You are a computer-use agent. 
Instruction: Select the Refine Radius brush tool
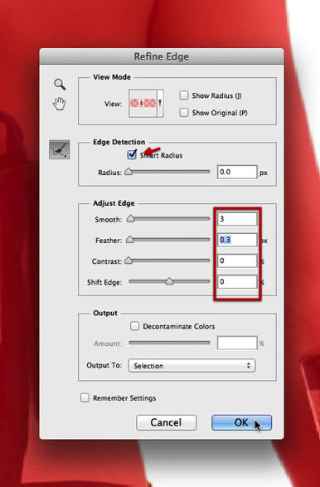tap(60, 149)
